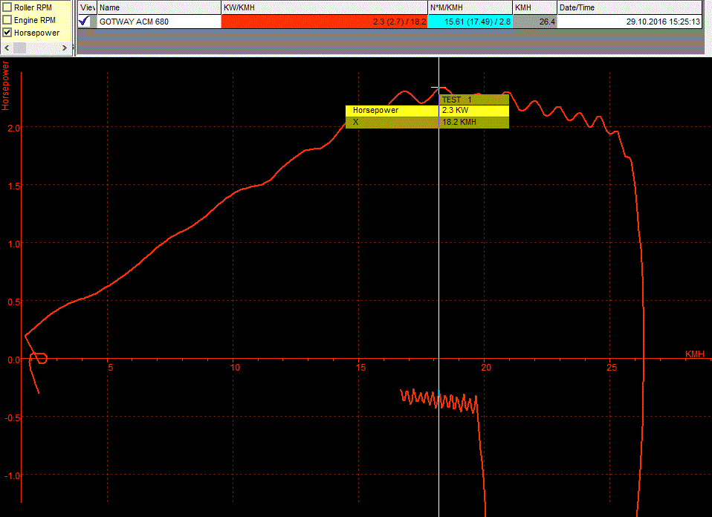Click the N*M/KMH column header

(x=470, y=7)
